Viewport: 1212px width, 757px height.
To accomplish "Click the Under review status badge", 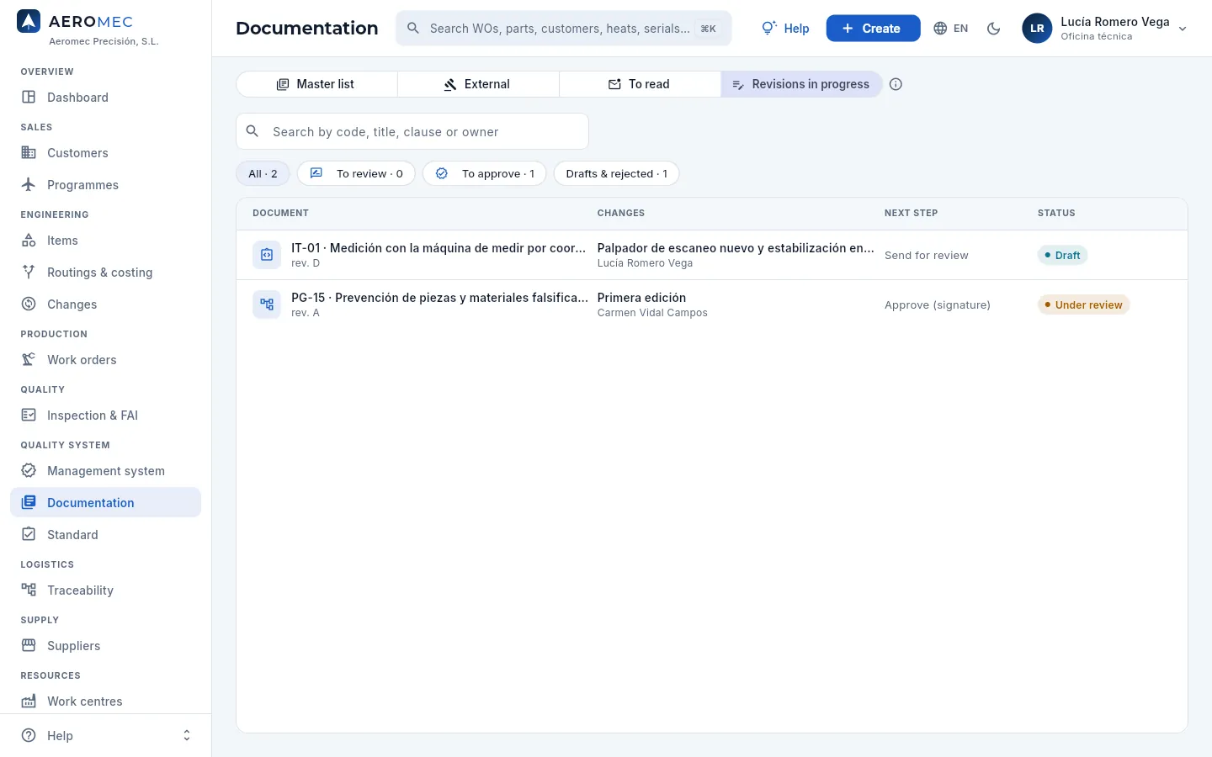I will point(1083,304).
